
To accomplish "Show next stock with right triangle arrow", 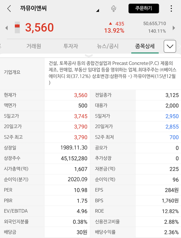I will click(174, 28).
